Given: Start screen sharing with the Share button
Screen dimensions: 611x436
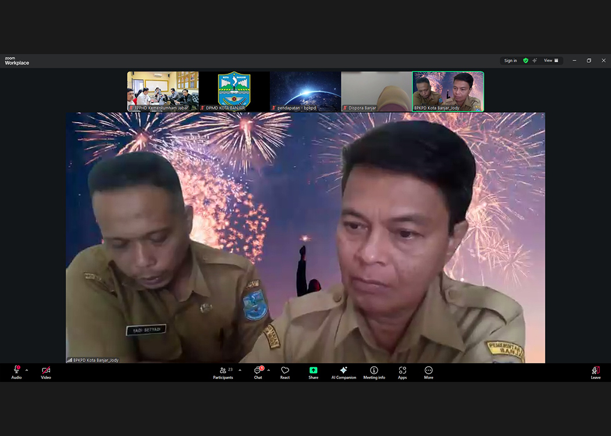Looking at the screenshot, I should click(313, 371).
